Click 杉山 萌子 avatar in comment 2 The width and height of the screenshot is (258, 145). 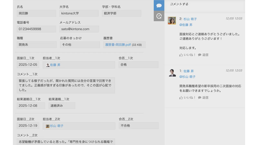coord(172,21)
